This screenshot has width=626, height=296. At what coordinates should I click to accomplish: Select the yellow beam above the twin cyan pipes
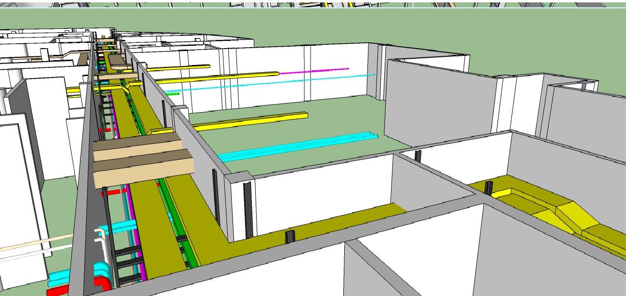250,121
